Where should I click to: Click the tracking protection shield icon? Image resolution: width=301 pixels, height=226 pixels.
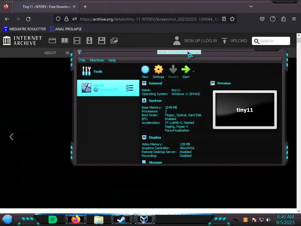coord(58,19)
